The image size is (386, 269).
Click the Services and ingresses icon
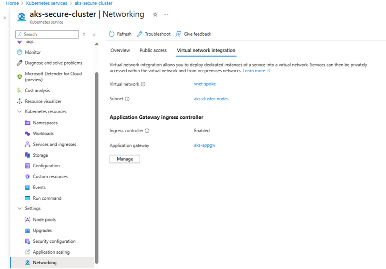click(27, 144)
